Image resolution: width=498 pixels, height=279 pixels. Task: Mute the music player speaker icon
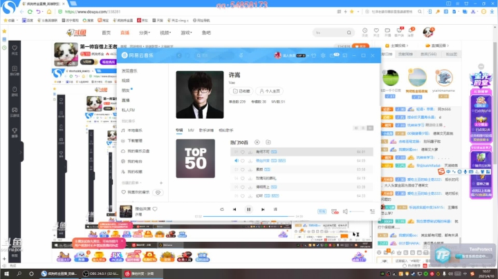345,211
